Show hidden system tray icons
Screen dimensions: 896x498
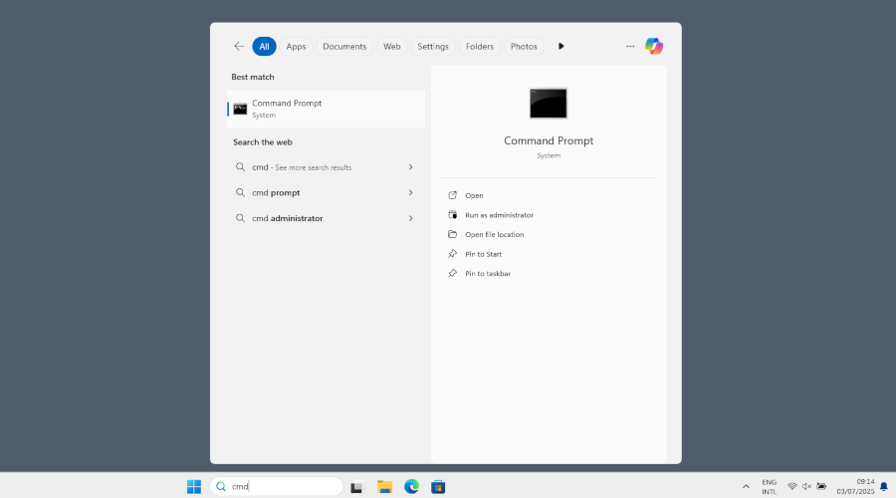pyautogui.click(x=746, y=487)
